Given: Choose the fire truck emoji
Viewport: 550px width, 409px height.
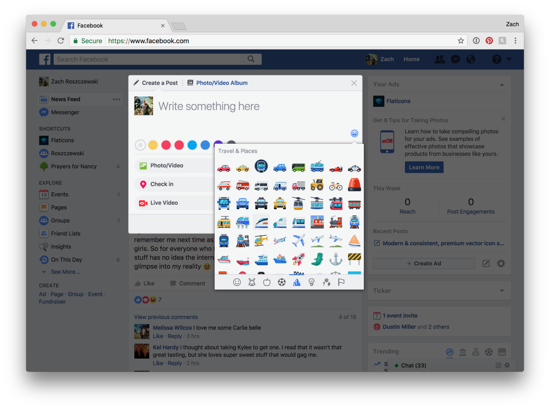Looking at the screenshot, I should click(x=242, y=186).
